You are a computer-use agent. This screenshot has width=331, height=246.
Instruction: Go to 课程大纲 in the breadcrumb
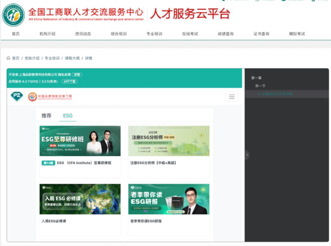click(x=72, y=58)
